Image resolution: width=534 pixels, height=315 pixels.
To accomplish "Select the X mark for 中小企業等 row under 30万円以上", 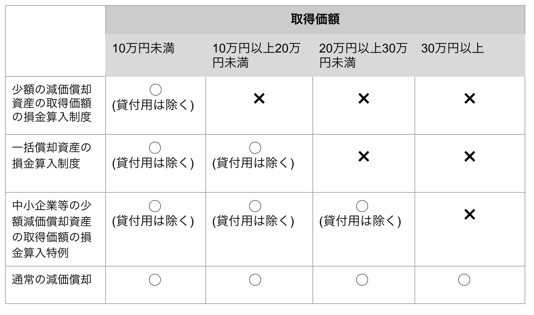I will click(x=469, y=214).
